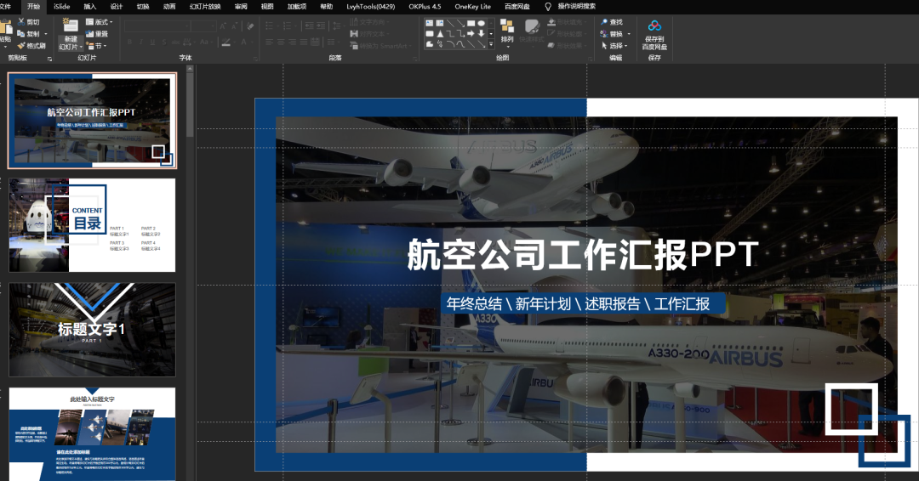Select the down block arrow shape

click(x=481, y=34)
